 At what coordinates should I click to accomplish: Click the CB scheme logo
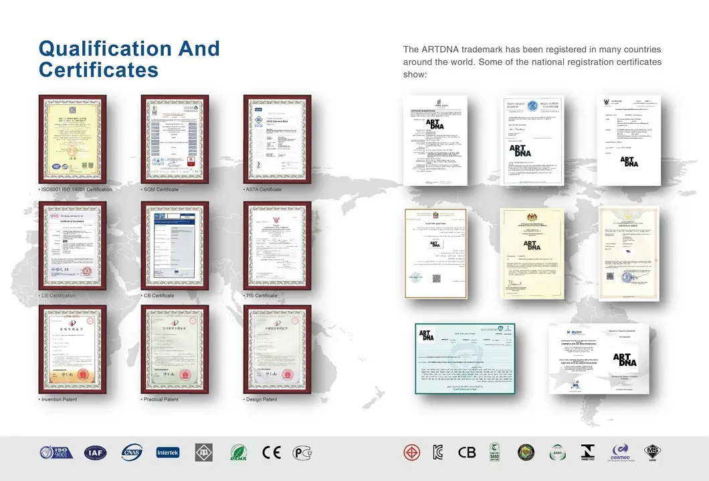(467, 452)
